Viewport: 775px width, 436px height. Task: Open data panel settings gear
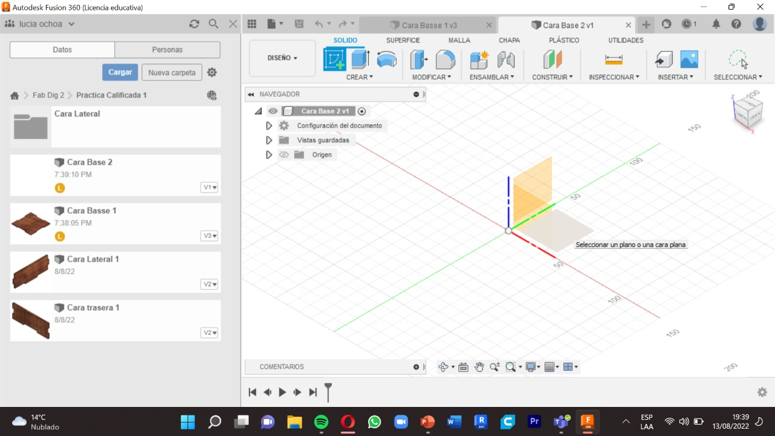click(211, 72)
